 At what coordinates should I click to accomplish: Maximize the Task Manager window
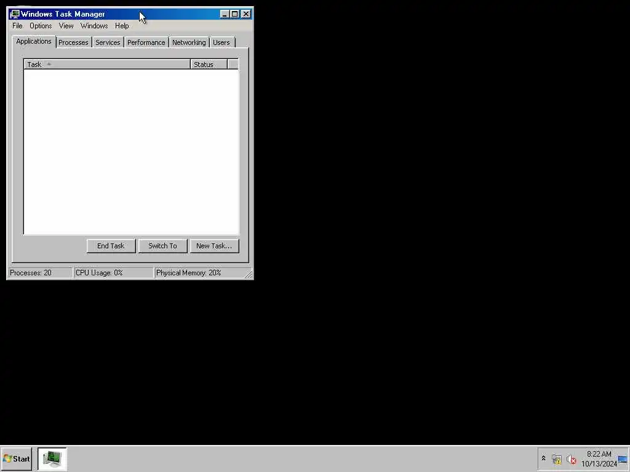tap(235, 14)
